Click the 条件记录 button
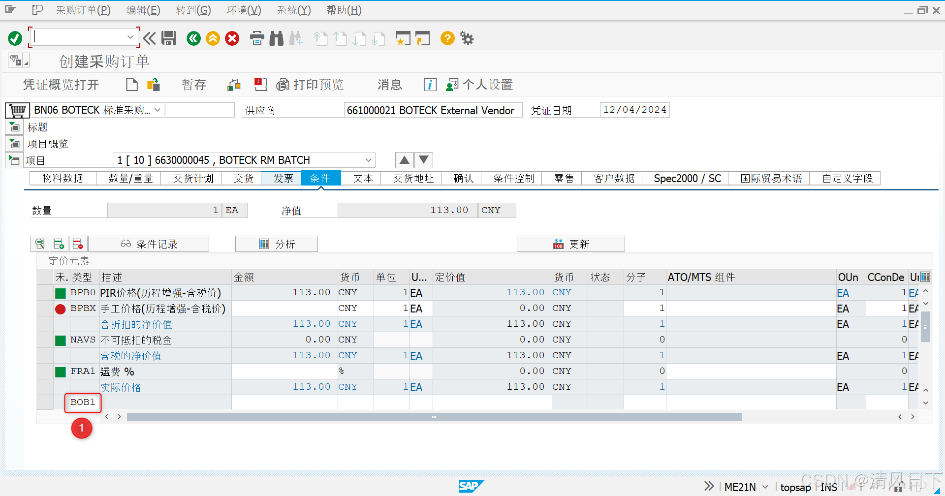Screen dimensions: 945x496 [149, 244]
